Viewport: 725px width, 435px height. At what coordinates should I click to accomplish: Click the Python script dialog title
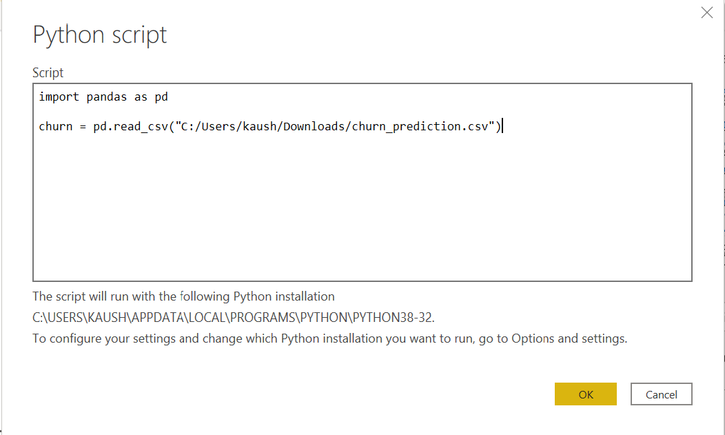(x=99, y=34)
